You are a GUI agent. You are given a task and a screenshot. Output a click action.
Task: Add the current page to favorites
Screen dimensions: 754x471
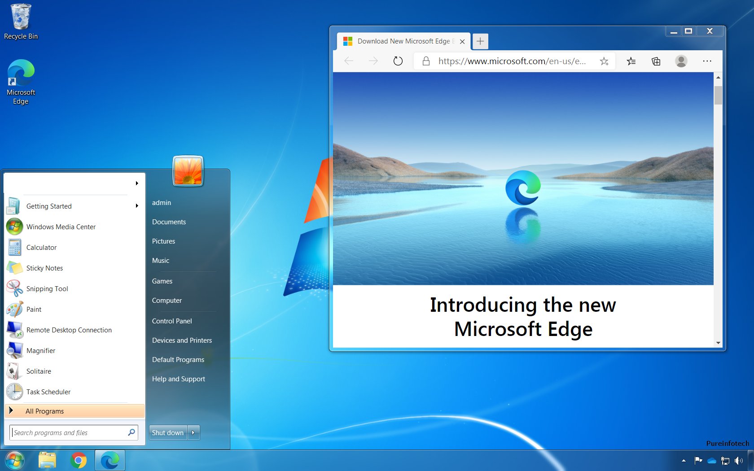coord(605,61)
